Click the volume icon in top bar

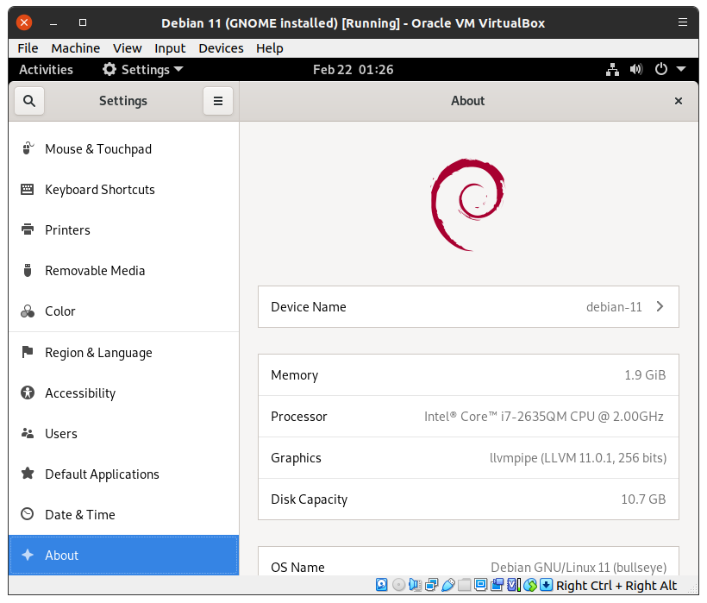click(x=636, y=70)
